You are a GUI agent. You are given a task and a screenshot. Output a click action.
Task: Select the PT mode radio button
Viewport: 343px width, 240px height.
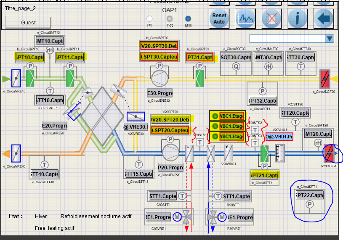point(149,18)
